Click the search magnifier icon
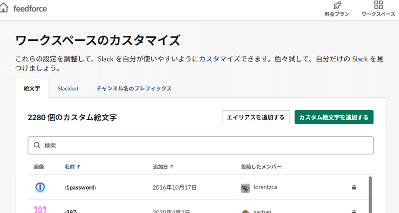 tap(37, 145)
